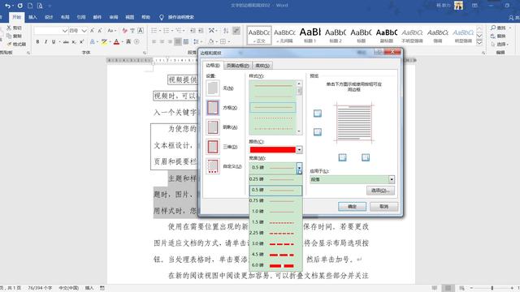Click the sort A-Z icon in the ribbon

(x=226, y=31)
